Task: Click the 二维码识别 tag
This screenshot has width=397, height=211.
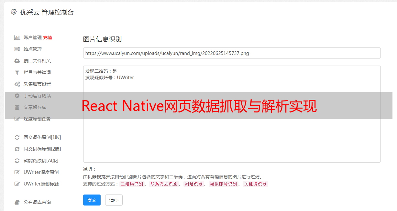Action: coord(132,184)
